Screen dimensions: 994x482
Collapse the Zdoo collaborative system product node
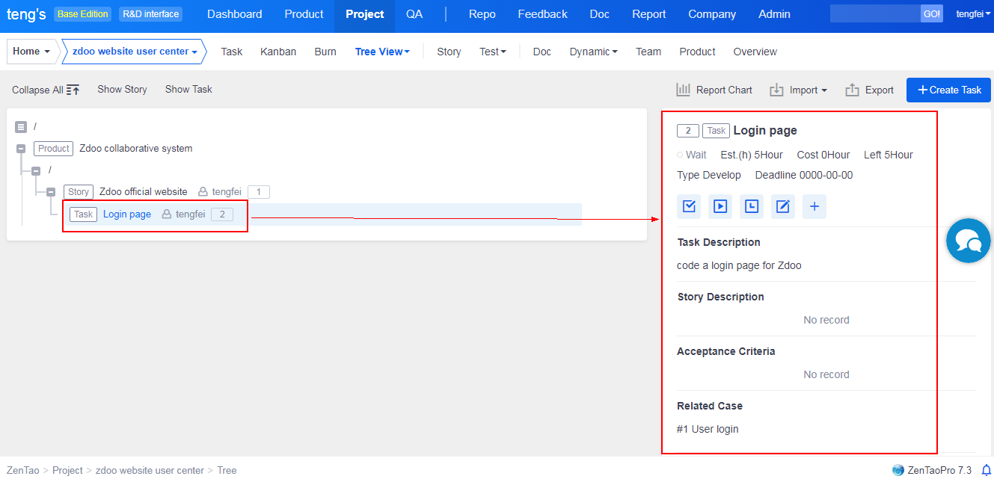21,149
